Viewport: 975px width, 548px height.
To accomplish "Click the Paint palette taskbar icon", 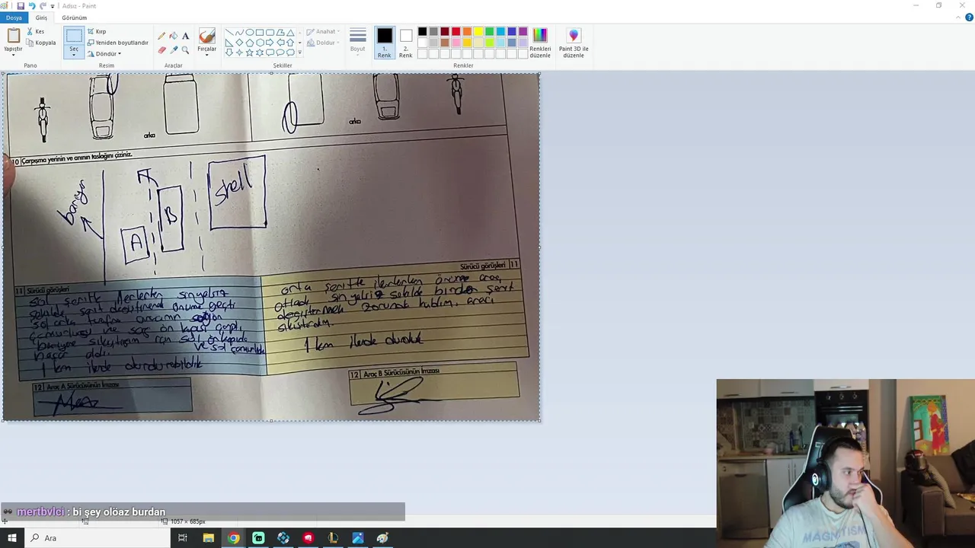I will click(382, 538).
